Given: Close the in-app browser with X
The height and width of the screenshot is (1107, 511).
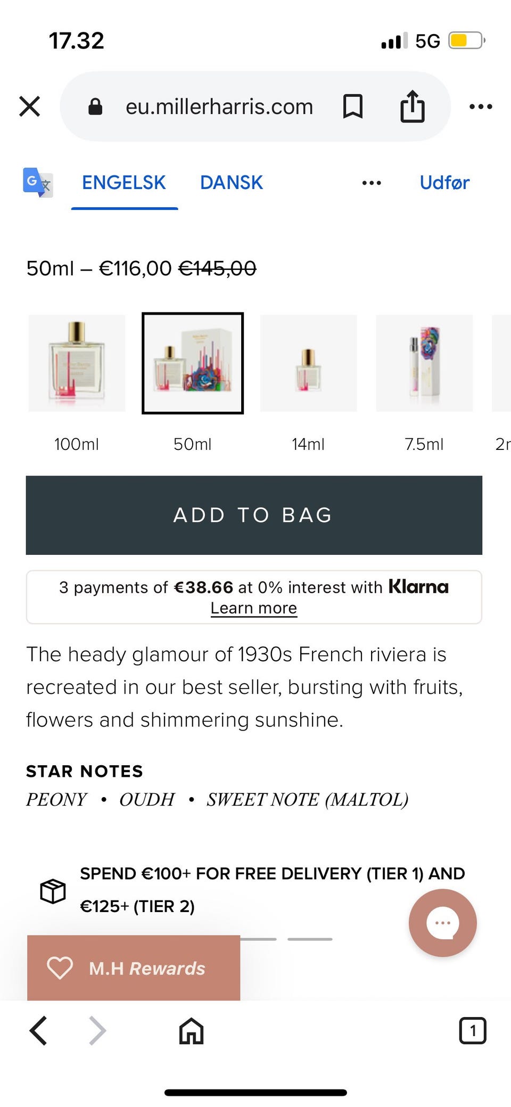Looking at the screenshot, I should pos(30,106).
